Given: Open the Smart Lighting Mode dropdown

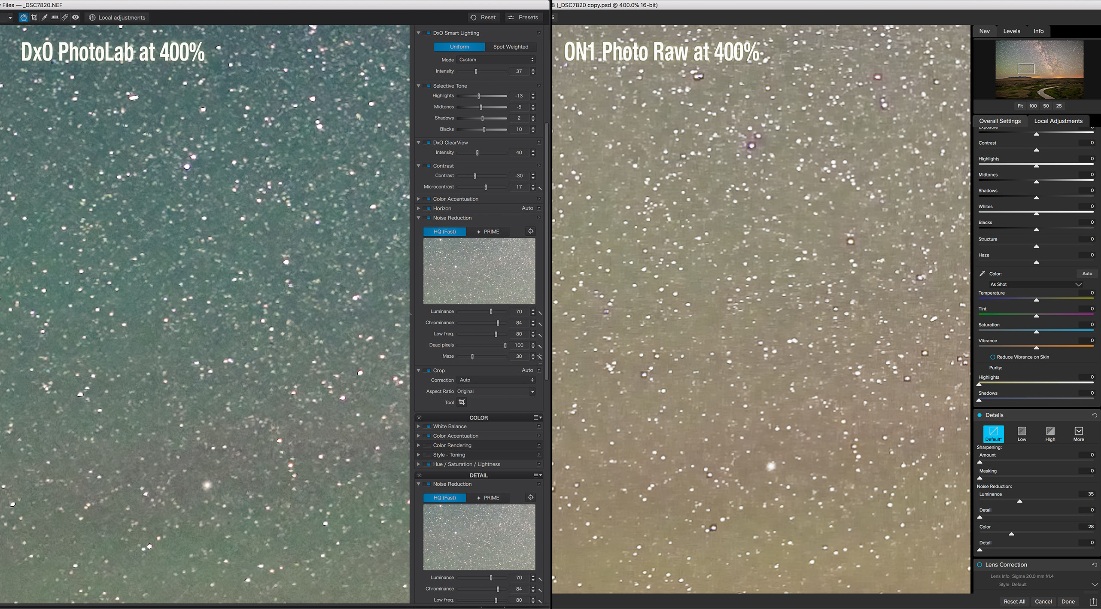Looking at the screenshot, I should (x=496, y=60).
